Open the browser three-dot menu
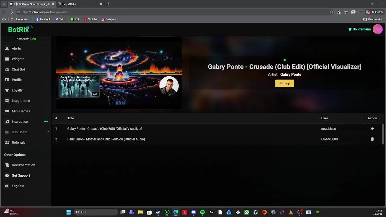This screenshot has height=217, width=386. click(x=360, y=12)
